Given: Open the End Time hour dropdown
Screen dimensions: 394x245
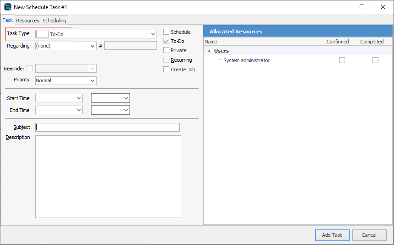Looking at the screenshot, I should coord(126,110).
